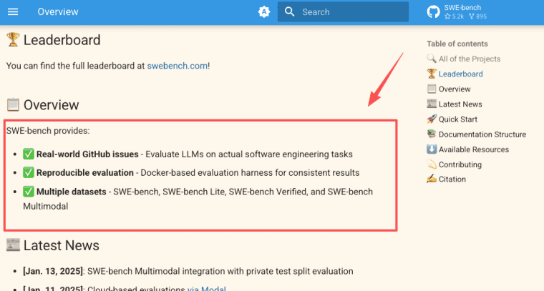The width and height of the screenshot is (544, 291).
Task: Click the rocket icon beside Quick Start
Action: click(x=432, y=119)
